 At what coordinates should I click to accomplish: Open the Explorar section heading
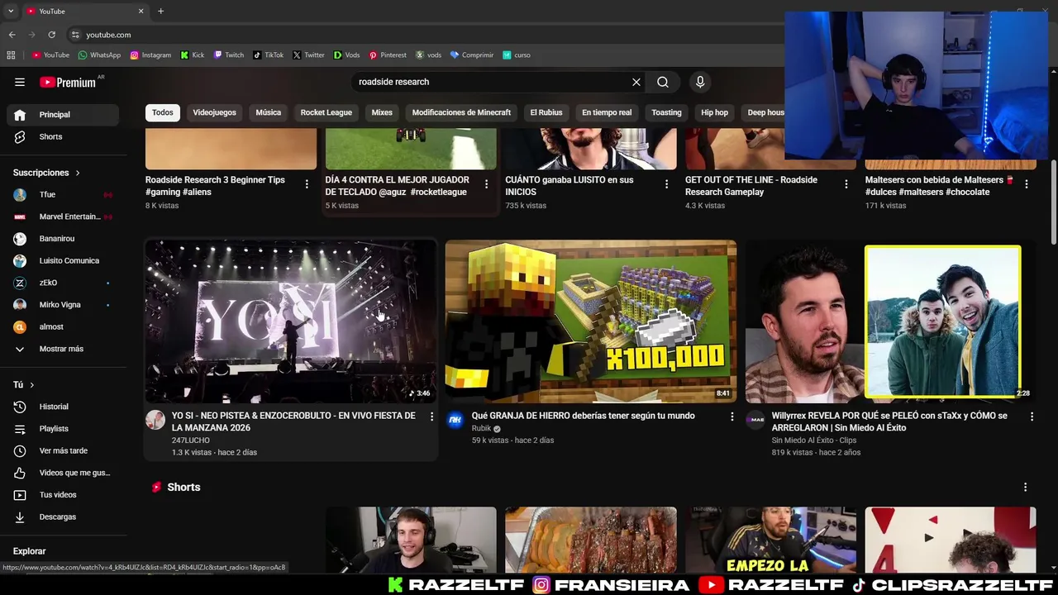coord(30,551)
